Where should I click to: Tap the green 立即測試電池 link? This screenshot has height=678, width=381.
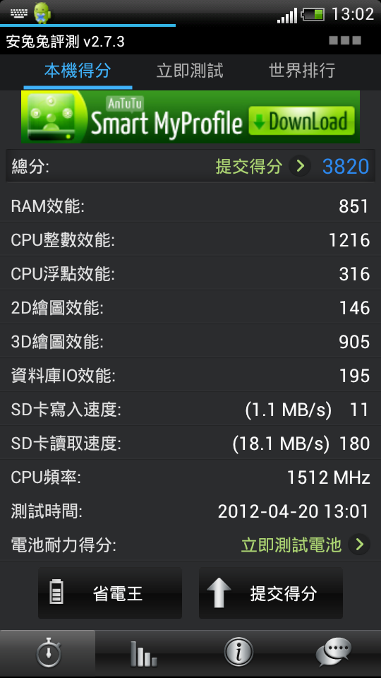pos(291,545)
